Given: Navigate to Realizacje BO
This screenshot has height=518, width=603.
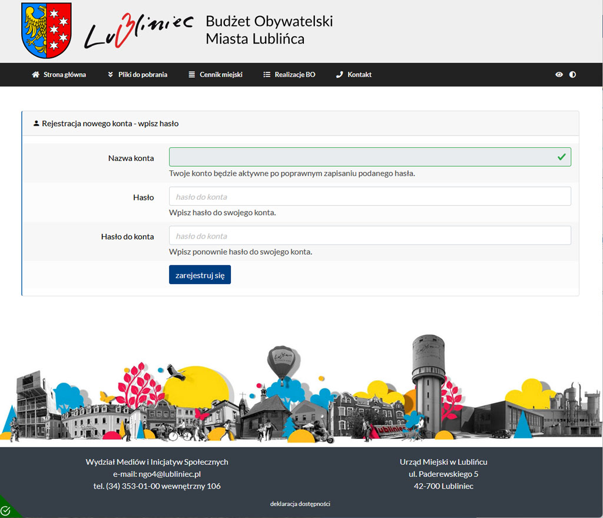Looking at the screenshot, I should coord(294,75).
